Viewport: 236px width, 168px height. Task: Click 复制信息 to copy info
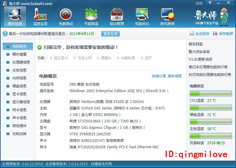click(x=175, y=76)
